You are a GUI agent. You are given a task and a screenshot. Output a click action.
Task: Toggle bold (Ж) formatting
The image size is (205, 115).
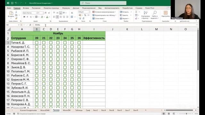tap(24, 17)
